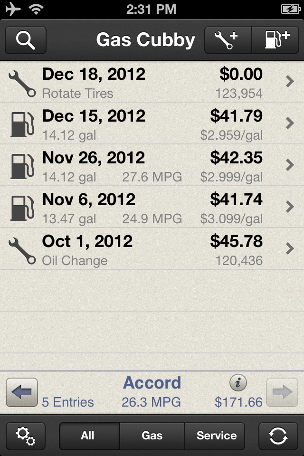Go to next vehicle with right arrow
The width and height of the screenshot is (304, 456).
[282, 392]
